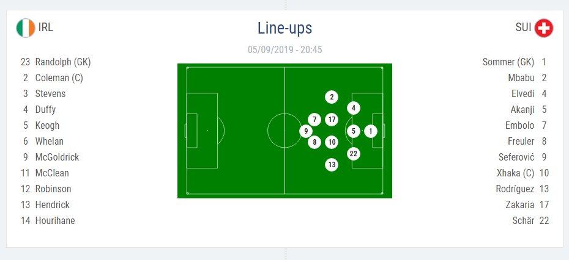Select McGoldrick from the Ireland list
Image resolution: width=569 pixels, height=260 pixels.
(x=57, y=157)
